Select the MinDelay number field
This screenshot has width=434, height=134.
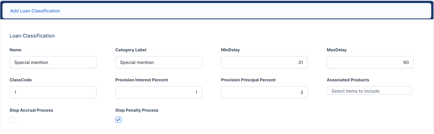pyautogui.click(x=264, y=62)
